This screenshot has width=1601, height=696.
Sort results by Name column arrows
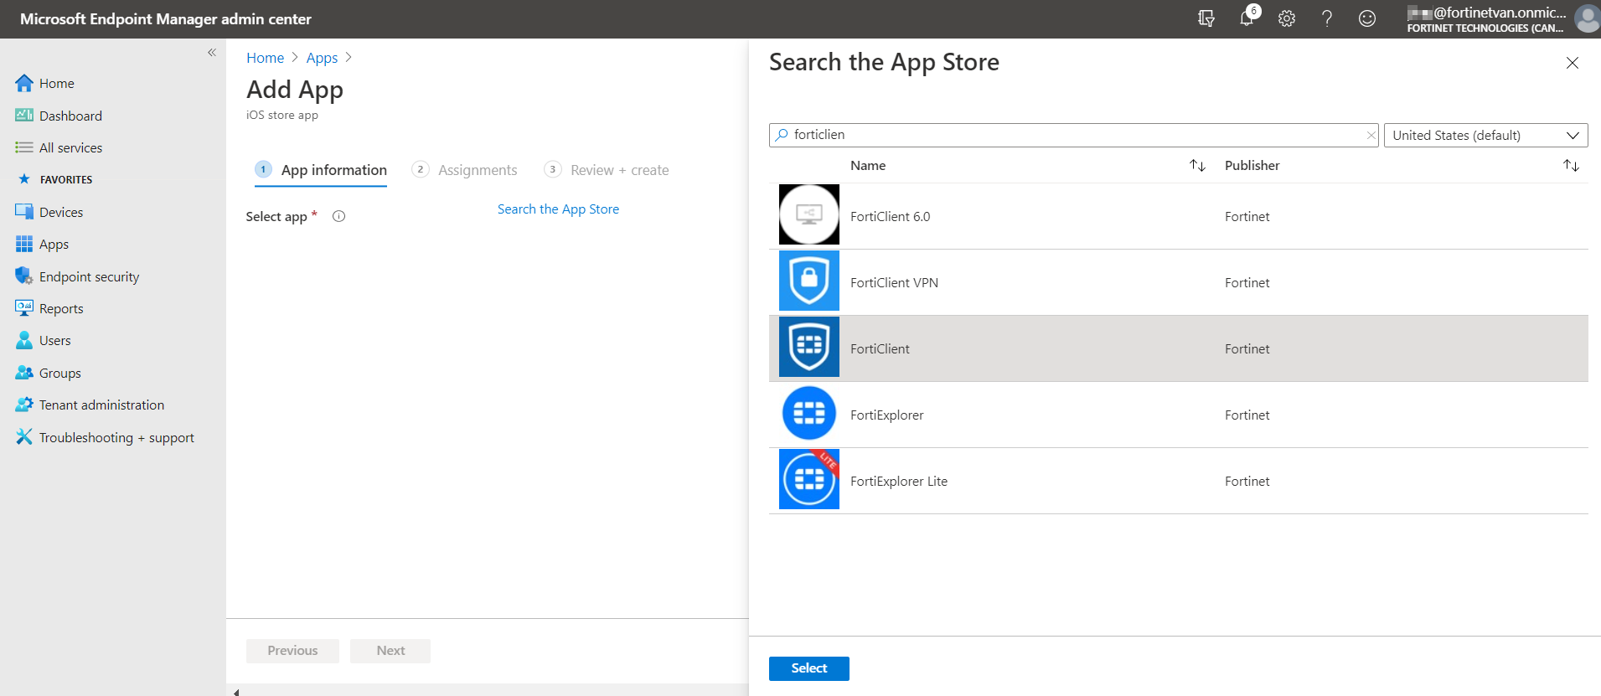coord(1197,166)
